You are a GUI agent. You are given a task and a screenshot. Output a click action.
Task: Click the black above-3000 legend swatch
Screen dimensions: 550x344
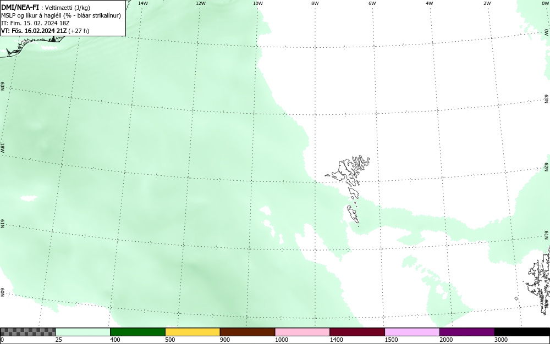click(522, 332)
